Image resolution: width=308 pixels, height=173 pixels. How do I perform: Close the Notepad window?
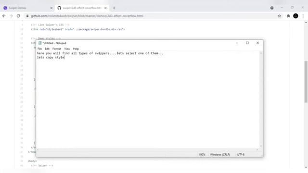(x=257, y=43)
